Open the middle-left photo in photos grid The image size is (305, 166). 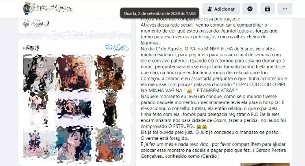(39, 108)
